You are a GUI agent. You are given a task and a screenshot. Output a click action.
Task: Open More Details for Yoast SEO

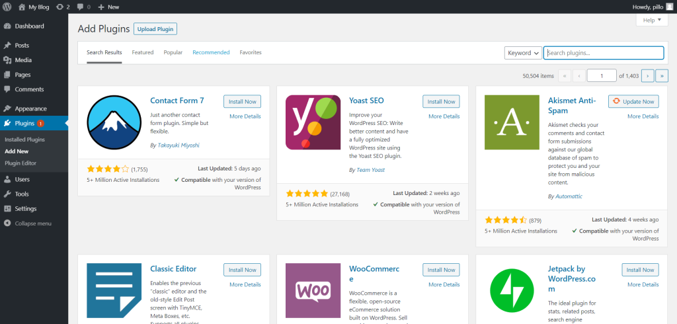point(444,116)
